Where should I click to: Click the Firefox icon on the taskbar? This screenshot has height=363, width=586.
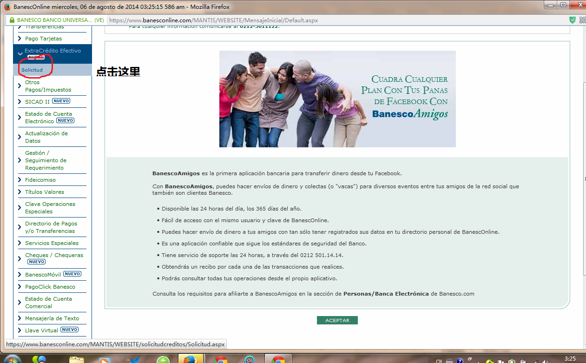[x=191, y=359]
